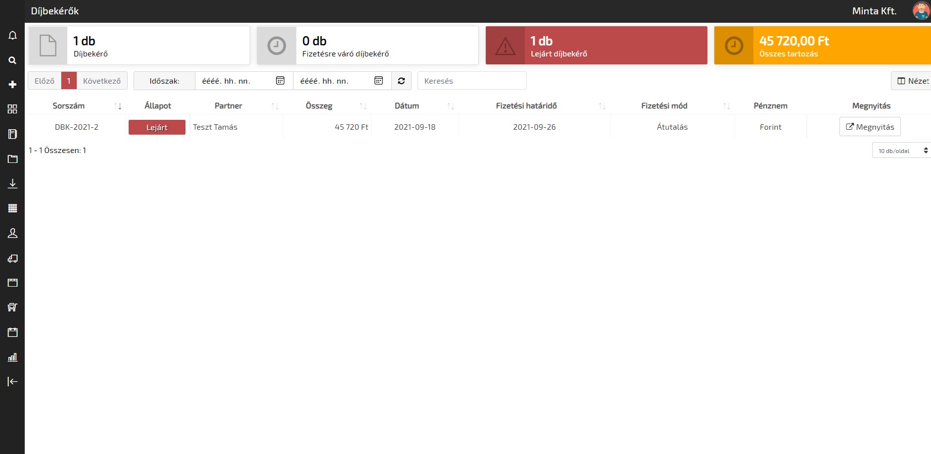Open the notifications bell icon

point(12,36)
